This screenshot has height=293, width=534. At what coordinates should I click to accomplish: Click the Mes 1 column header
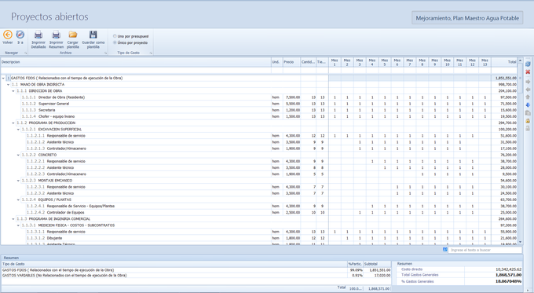coord(335,62)
